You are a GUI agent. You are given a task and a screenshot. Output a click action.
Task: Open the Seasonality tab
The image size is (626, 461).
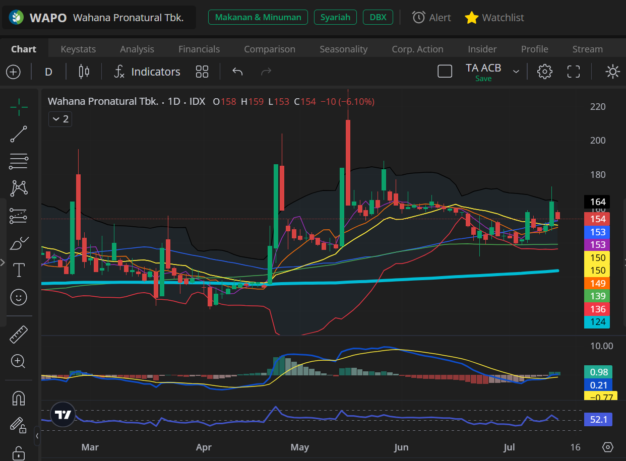344,49
